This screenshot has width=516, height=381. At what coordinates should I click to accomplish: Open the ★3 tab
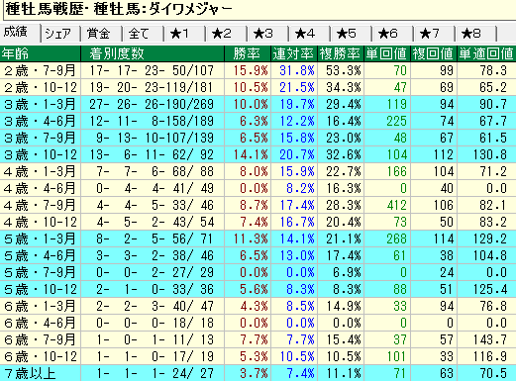pos(268,34)
